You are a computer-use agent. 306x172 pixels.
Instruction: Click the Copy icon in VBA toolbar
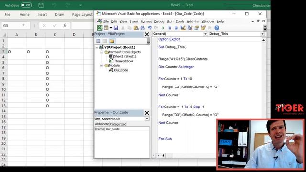point(130,28)
